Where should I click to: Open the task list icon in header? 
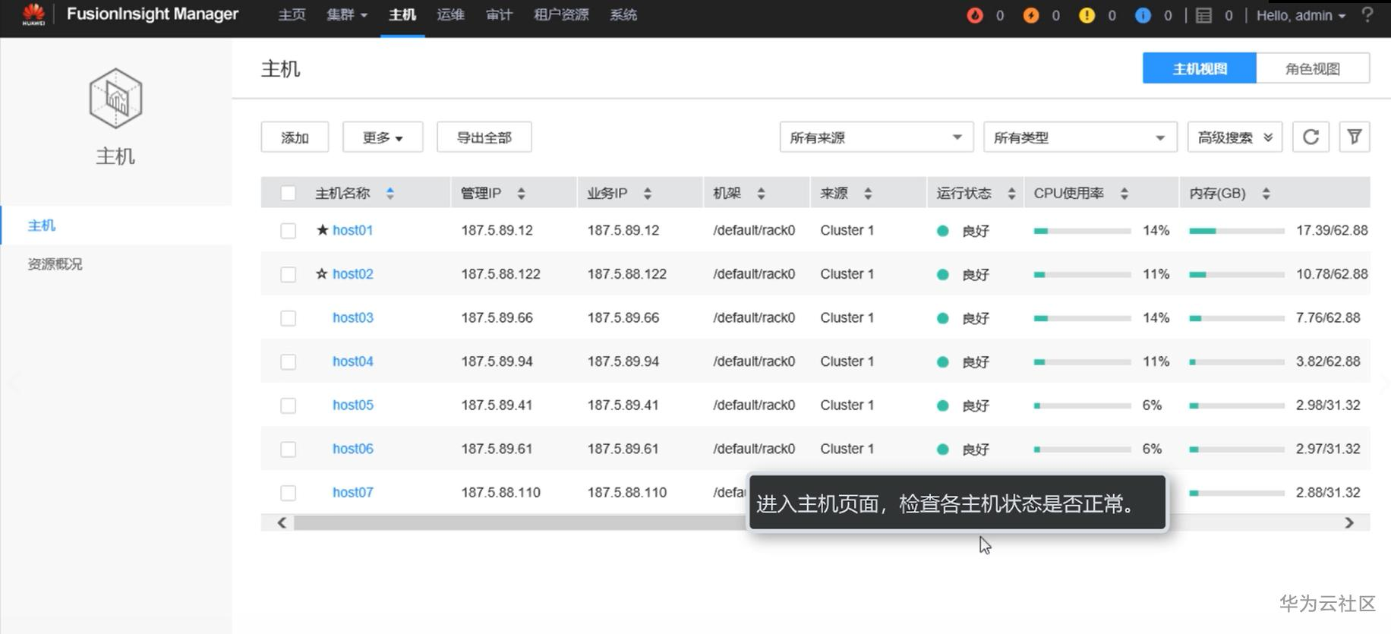point(1203,15)
